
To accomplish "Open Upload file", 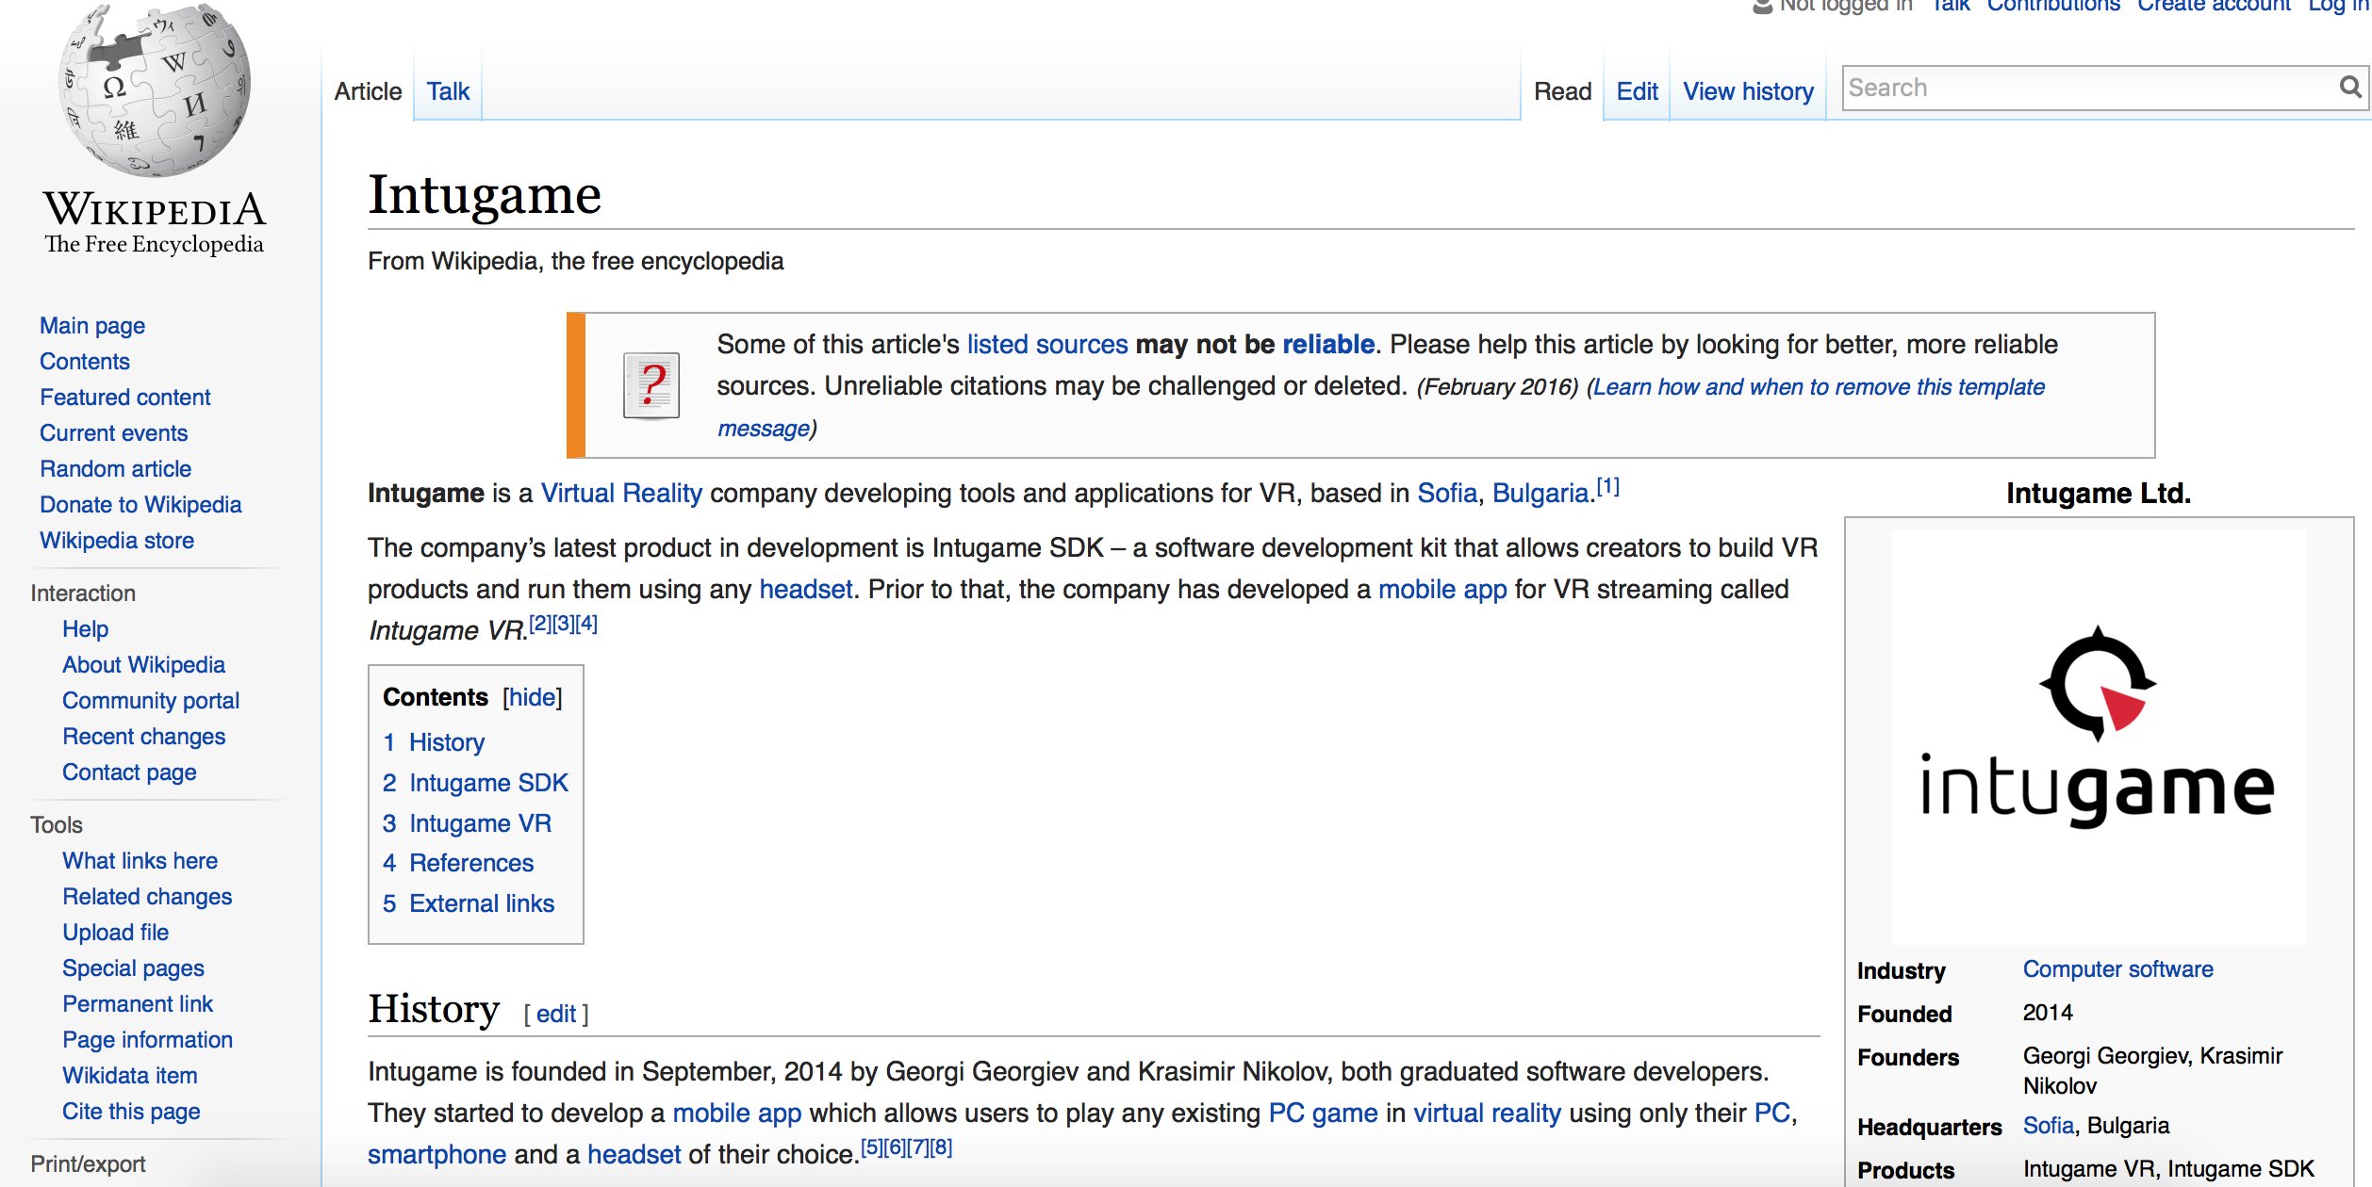I will tap(116, 933).
